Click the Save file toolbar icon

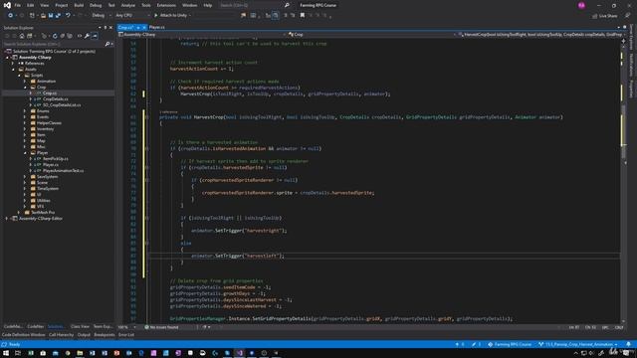[51, 16]
